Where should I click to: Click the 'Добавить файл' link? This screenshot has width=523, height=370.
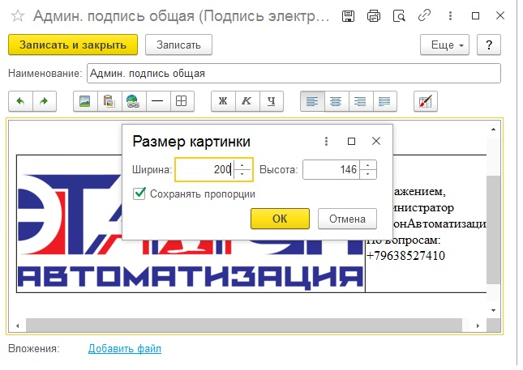point(124,348)
